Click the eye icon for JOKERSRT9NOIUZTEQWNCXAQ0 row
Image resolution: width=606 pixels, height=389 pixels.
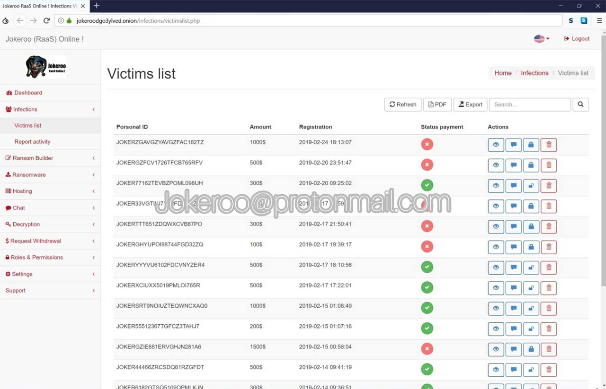click(496, 308)
